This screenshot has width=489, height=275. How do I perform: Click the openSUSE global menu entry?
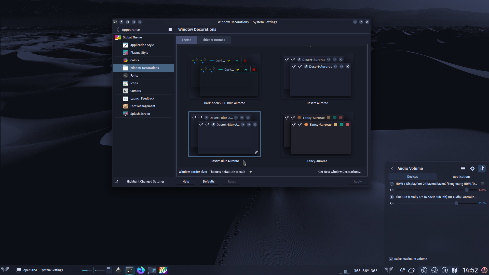pos(30,270)
